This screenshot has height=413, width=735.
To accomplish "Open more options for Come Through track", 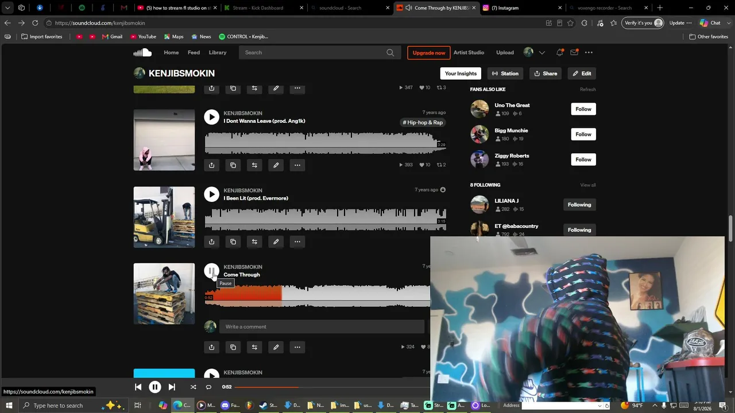I will tap(297, 347).
